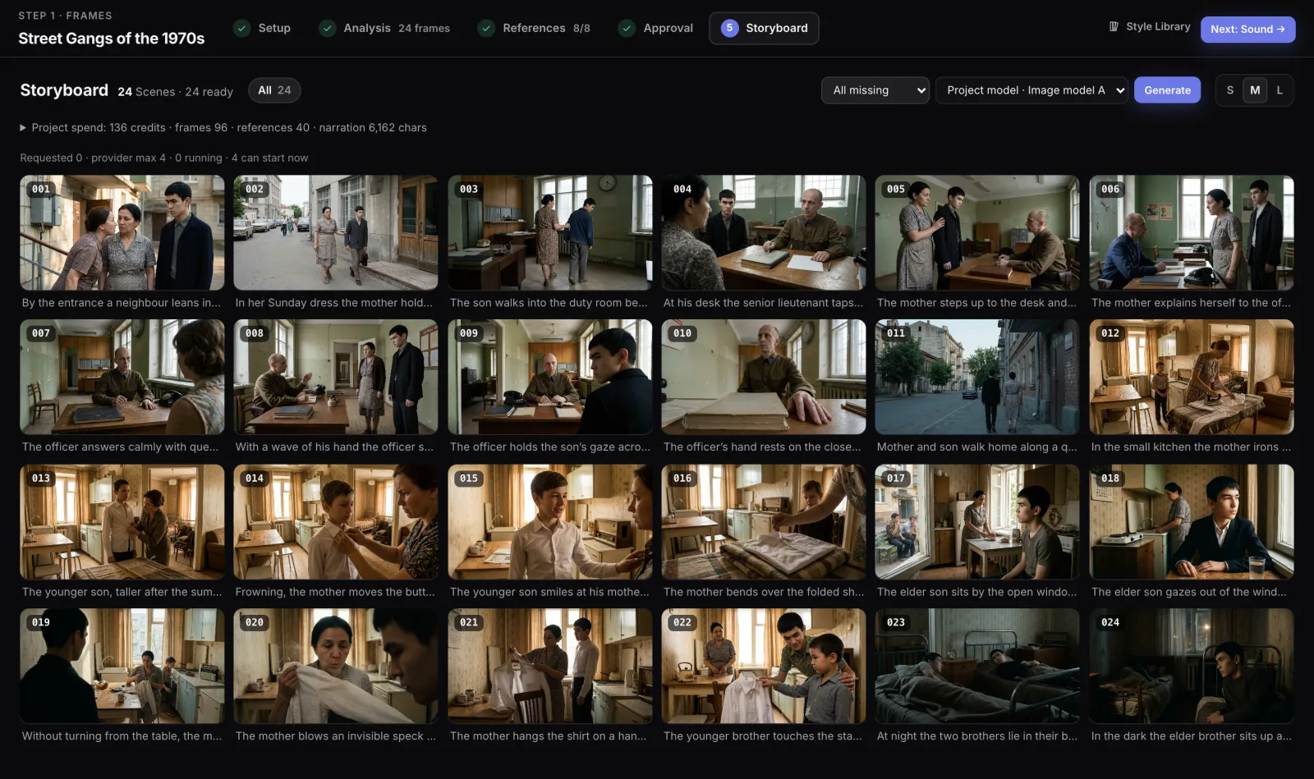
Task: Click the Setup step checkmark icon
Action: click(241, 28)
